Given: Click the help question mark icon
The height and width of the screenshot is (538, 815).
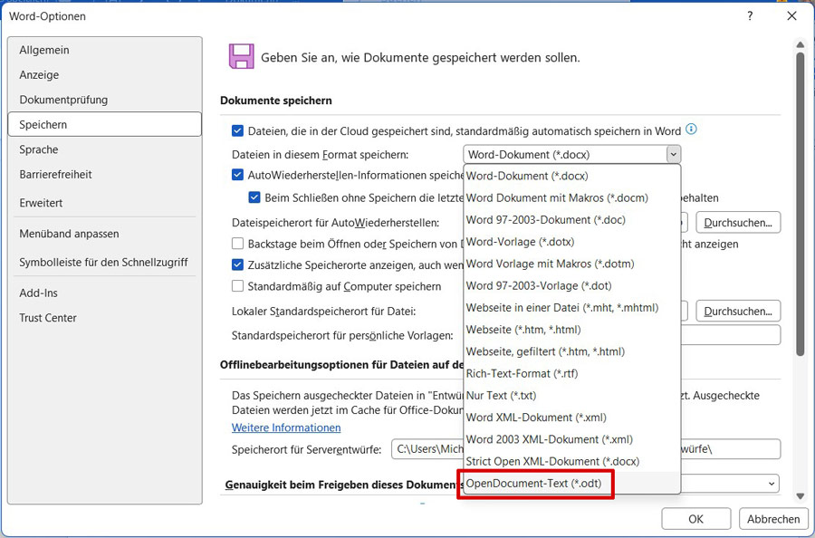Looking at the screenshot, I should (750, 16).
